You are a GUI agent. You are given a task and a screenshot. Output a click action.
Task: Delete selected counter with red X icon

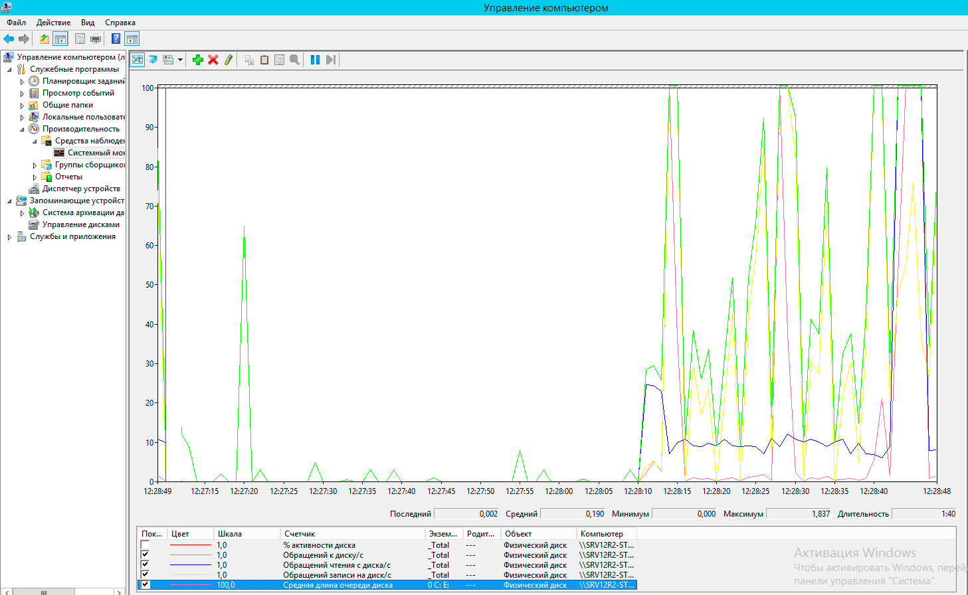tap(213, 60)
